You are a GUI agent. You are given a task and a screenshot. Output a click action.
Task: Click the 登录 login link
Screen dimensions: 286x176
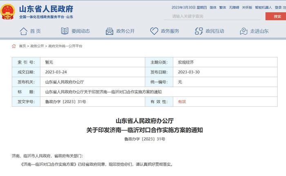278,7
